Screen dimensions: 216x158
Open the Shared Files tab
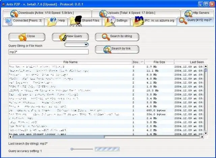85,21
